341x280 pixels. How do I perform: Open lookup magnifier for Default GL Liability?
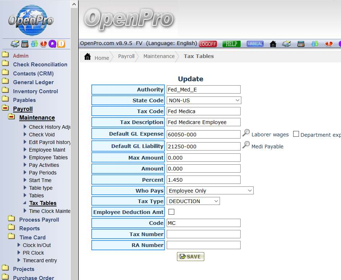246,145
